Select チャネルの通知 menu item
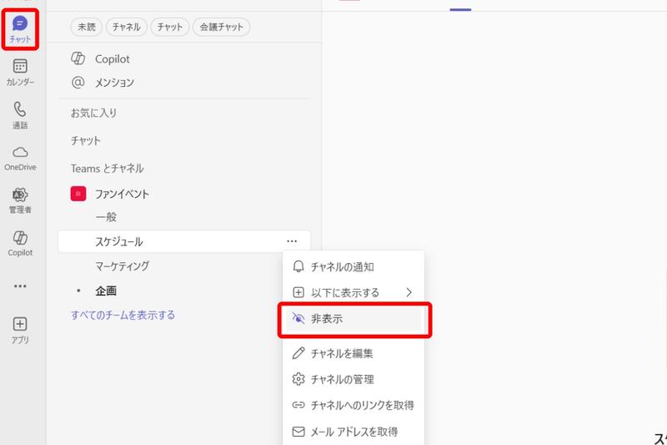 point(354,267)
